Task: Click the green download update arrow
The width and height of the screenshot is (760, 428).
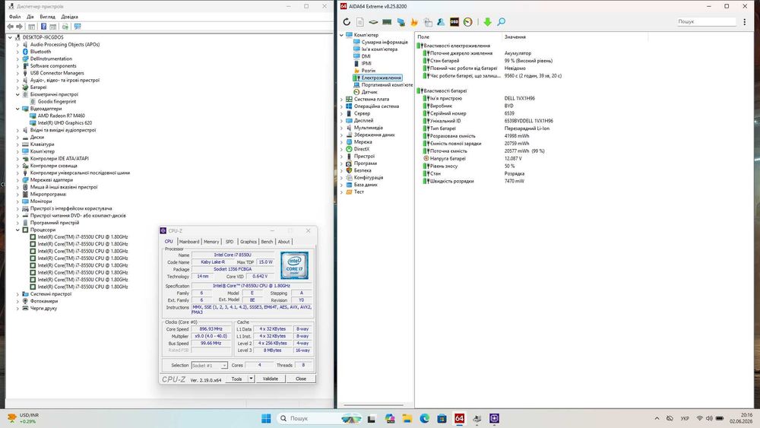Action: (488, 22)
